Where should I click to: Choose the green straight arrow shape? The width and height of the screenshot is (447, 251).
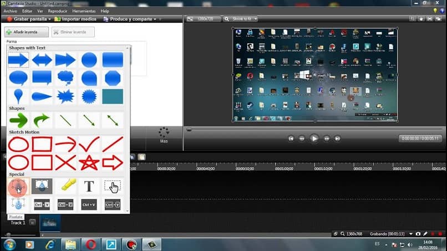(18, 121)
